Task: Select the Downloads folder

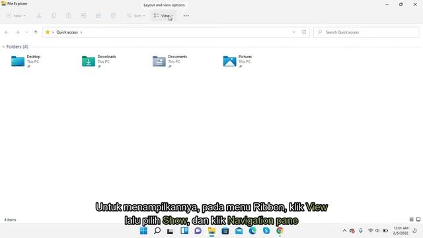Action: coord(99,61)
